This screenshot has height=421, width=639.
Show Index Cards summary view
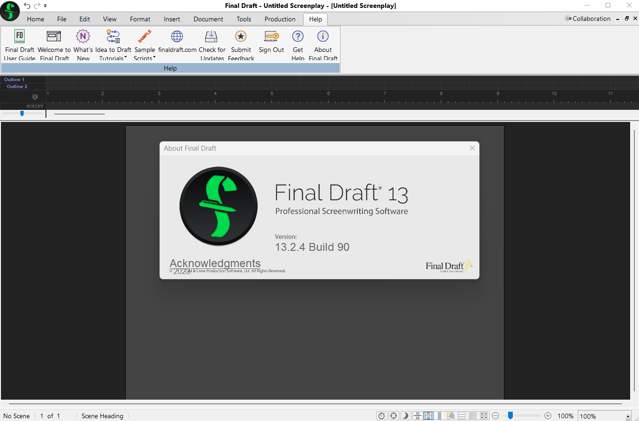pyautogui.click(x=473, y=416)
